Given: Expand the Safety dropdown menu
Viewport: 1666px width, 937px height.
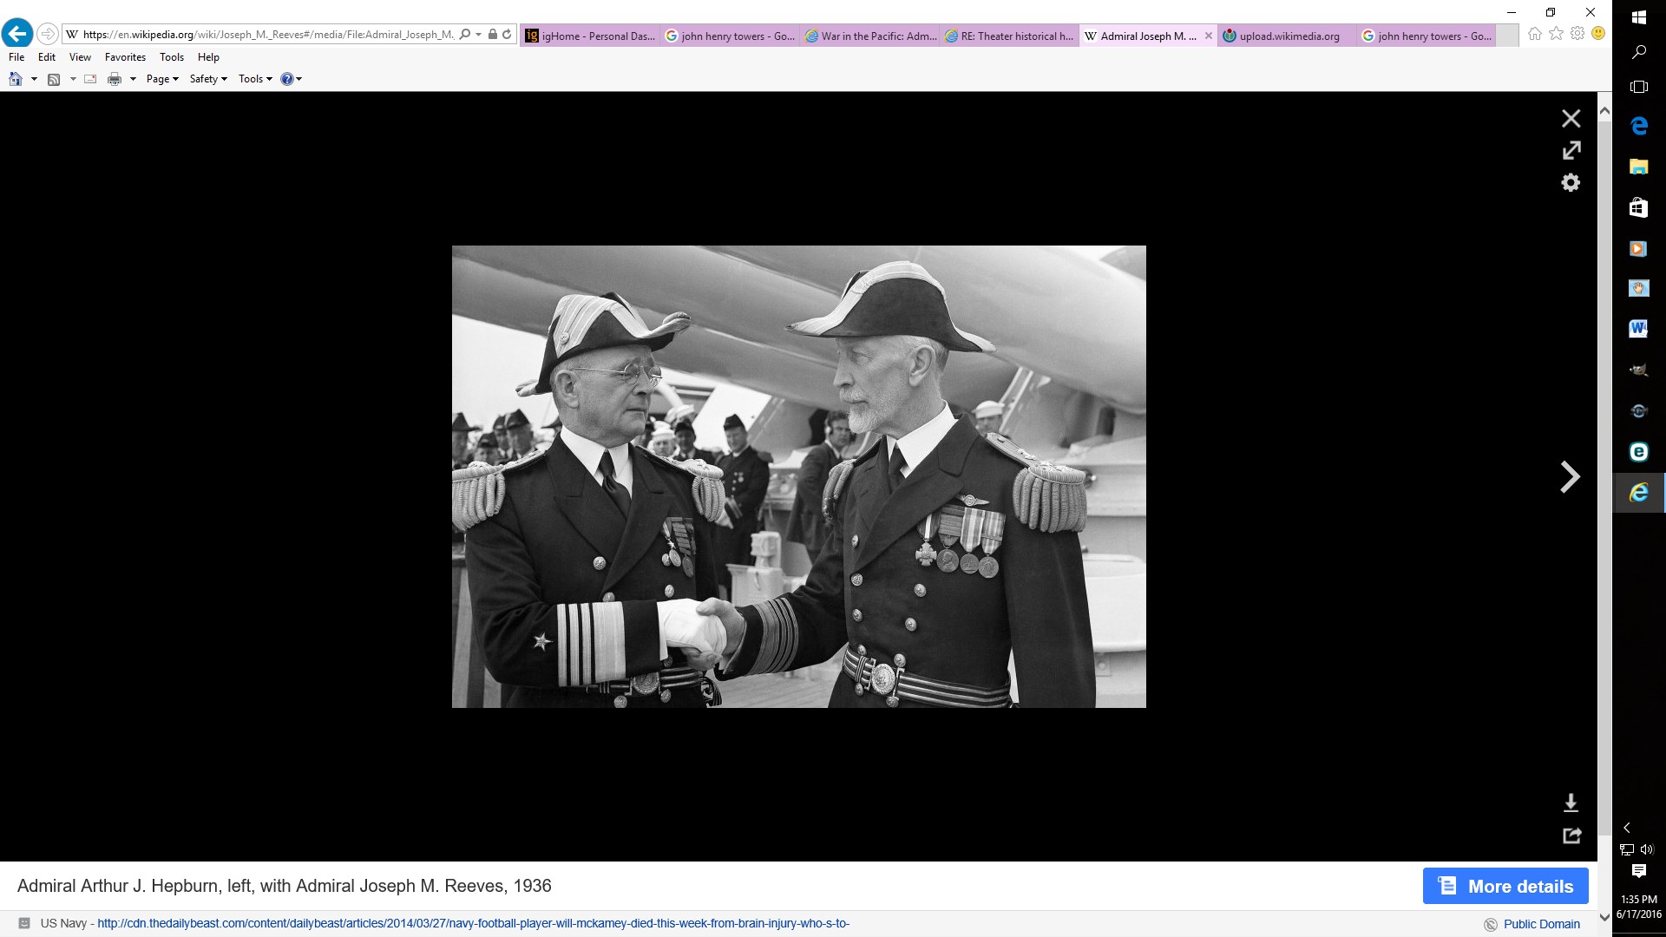Looking at the screenshot, I should click(208, 79).
